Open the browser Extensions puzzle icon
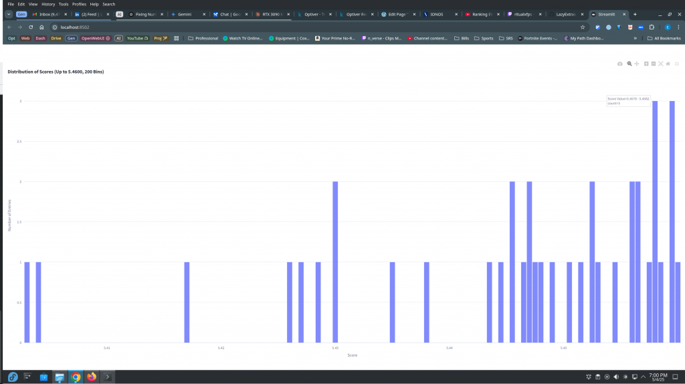 [x=650, y=27]
